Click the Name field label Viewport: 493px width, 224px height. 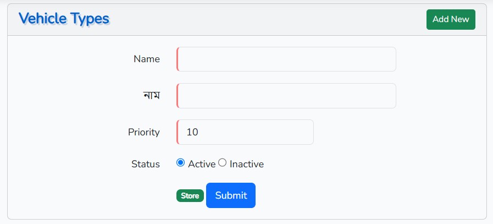[x=147, y=59]
